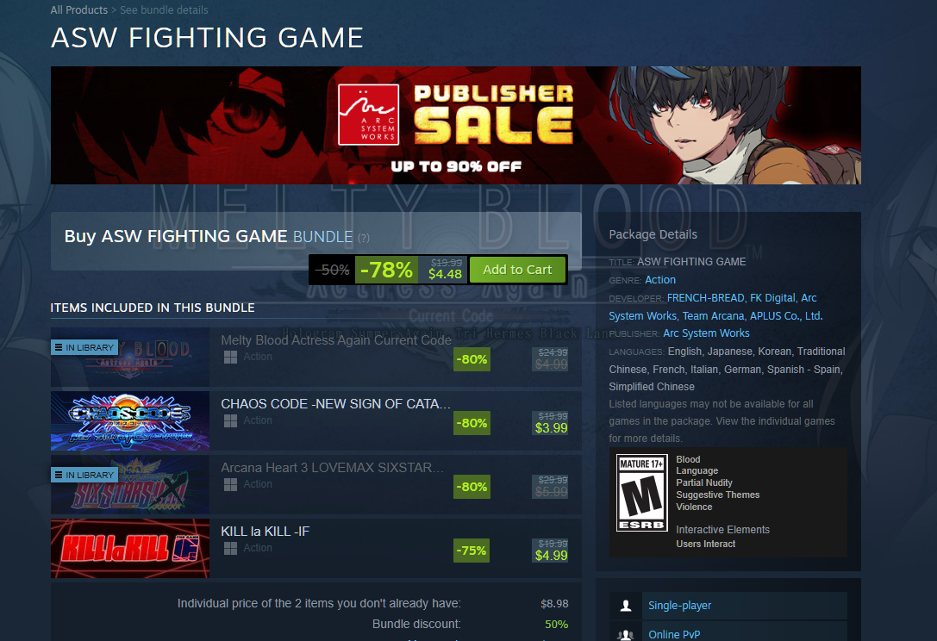
Task: Click Windows icon under CHAOS CODE title
Action: pyautogui.click(x=230, y=421)
